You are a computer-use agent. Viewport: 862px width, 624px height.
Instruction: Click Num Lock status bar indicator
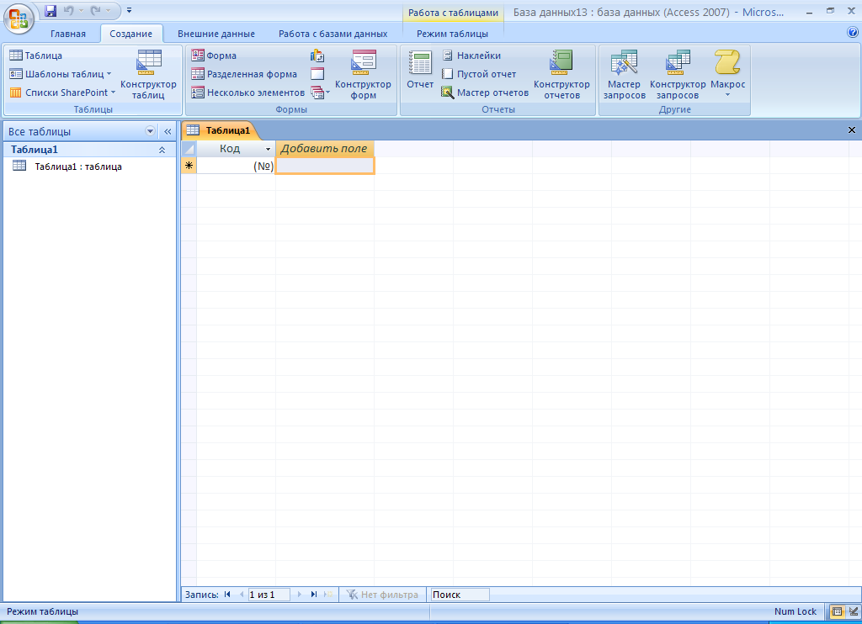tap(795, 611)
